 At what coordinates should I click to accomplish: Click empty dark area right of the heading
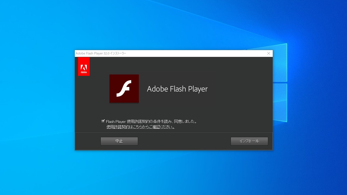239,89
